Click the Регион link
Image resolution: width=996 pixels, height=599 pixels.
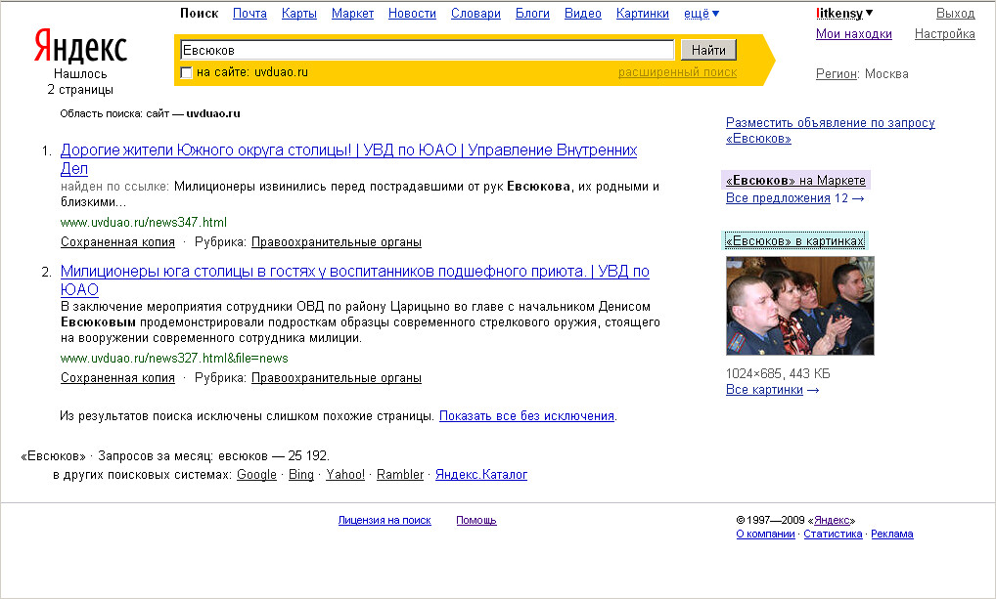pos(836,73)
